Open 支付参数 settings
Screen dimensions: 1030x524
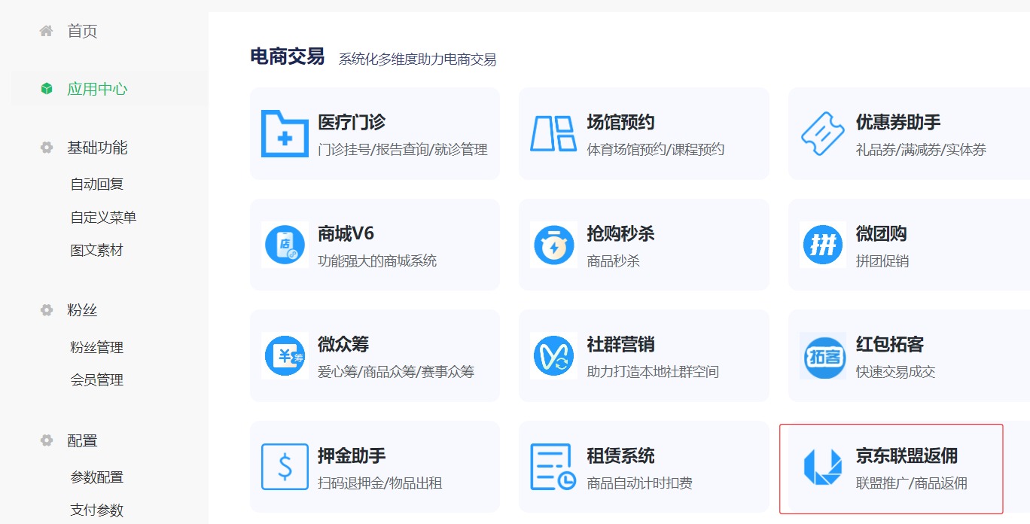(x=96, y=510)
